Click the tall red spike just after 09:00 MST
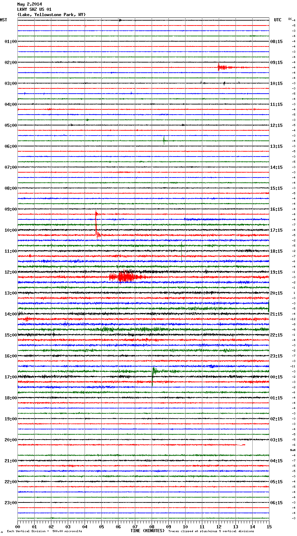The height and width of the screenshot is (536, 297). tap(96, 224)
